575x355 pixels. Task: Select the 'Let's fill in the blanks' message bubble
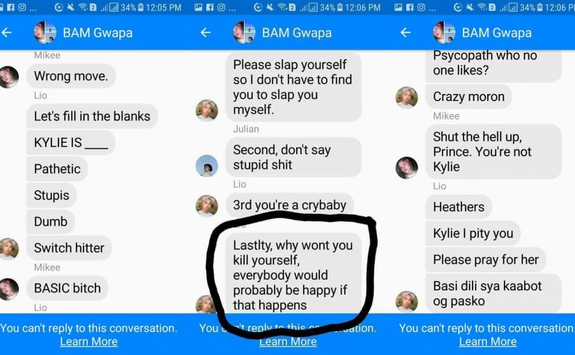92,116
